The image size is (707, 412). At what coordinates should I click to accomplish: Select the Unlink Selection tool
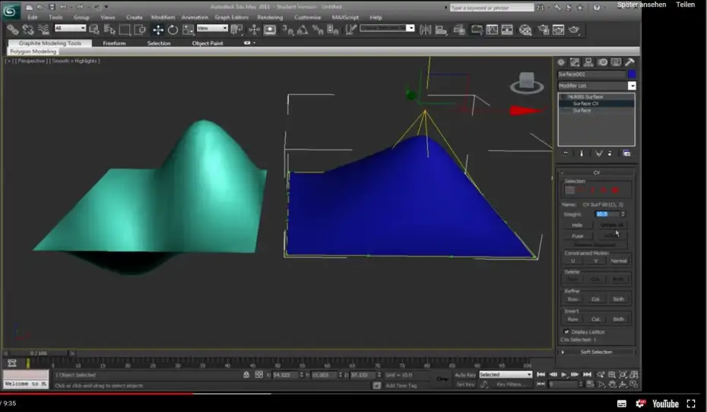click(x=28, y=30)
